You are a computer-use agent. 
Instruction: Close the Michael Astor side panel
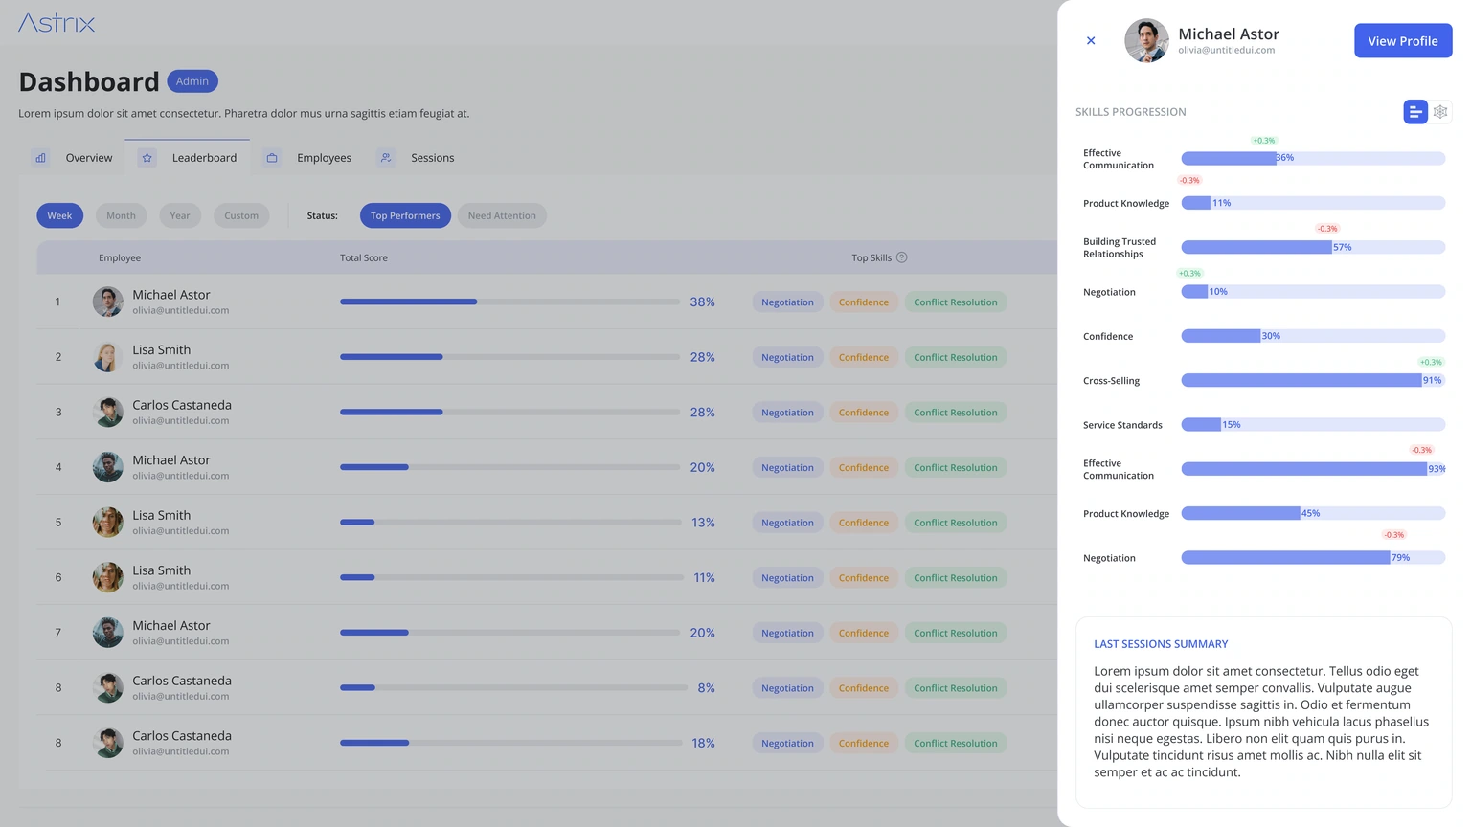pyautogui.click(x=1091, y=40)
